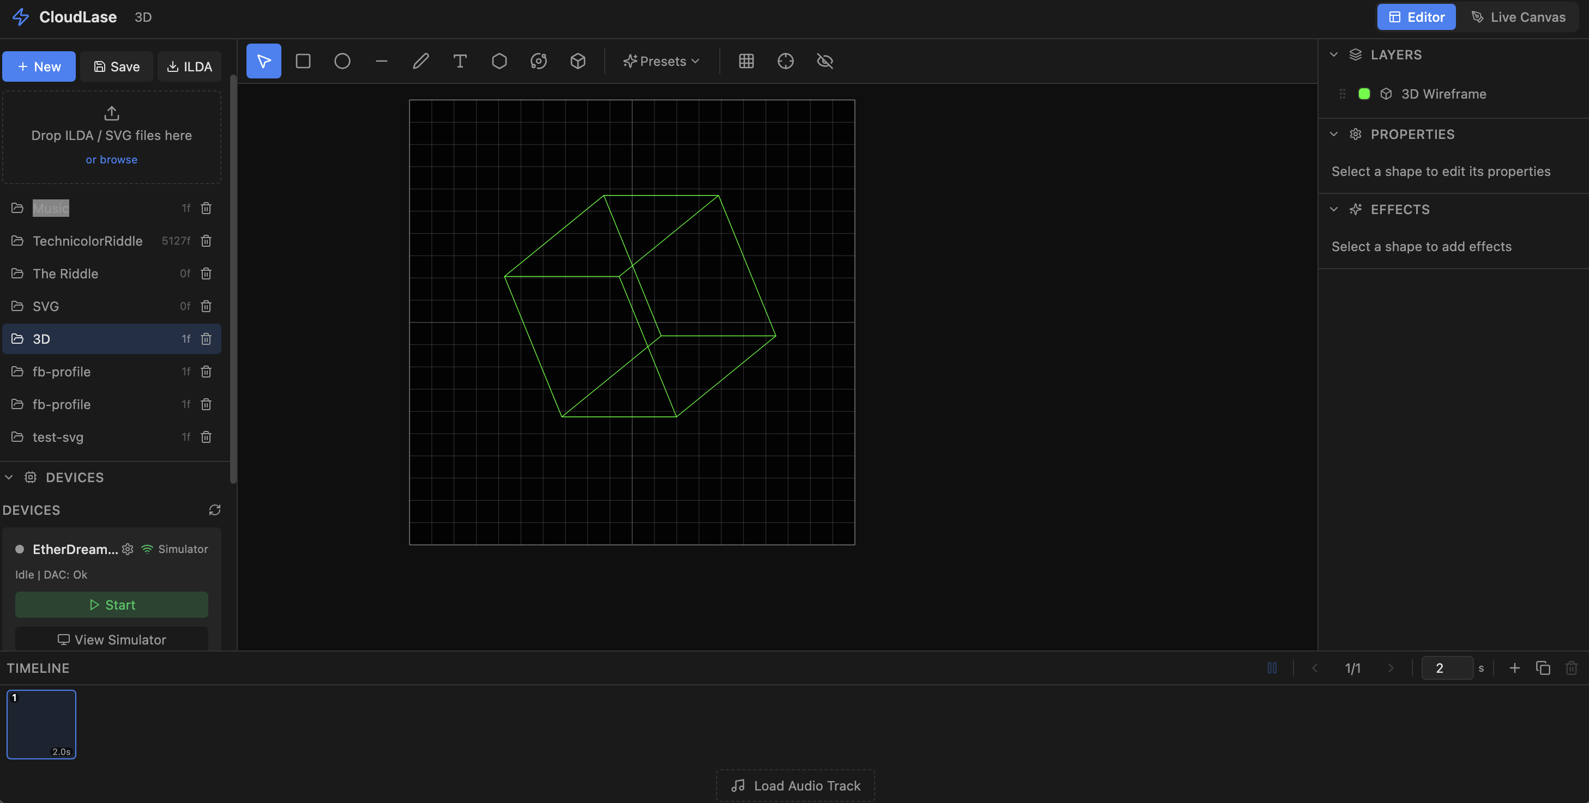Image resolution: width=1589 pixels, height=803 pixels.
Task: Select frame 1 thumbnail in timeline
Action: [41, 724]
